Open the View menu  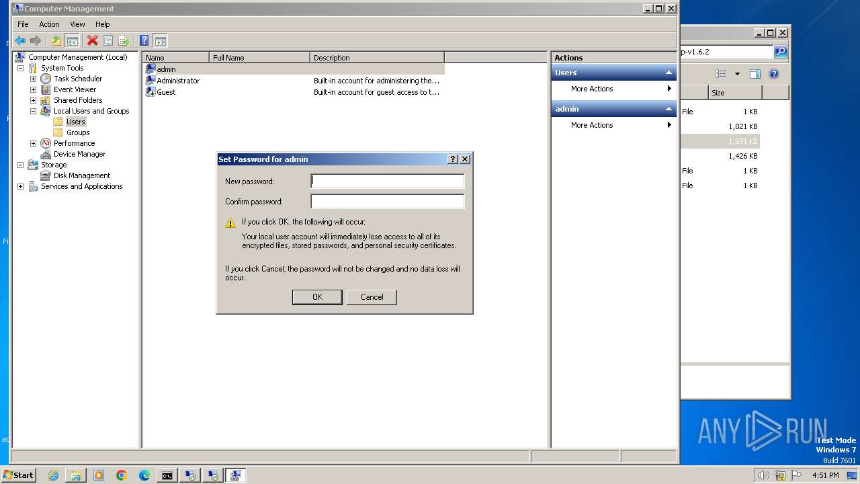click(78, 24)
